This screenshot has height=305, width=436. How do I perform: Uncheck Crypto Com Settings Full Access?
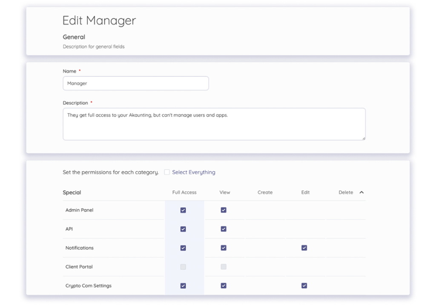point(183,285)
